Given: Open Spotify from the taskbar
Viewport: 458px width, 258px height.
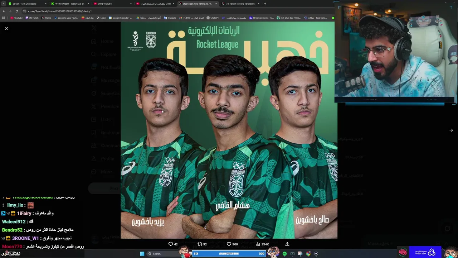Looking at the screenshot, I should click(x=284, y=254).
